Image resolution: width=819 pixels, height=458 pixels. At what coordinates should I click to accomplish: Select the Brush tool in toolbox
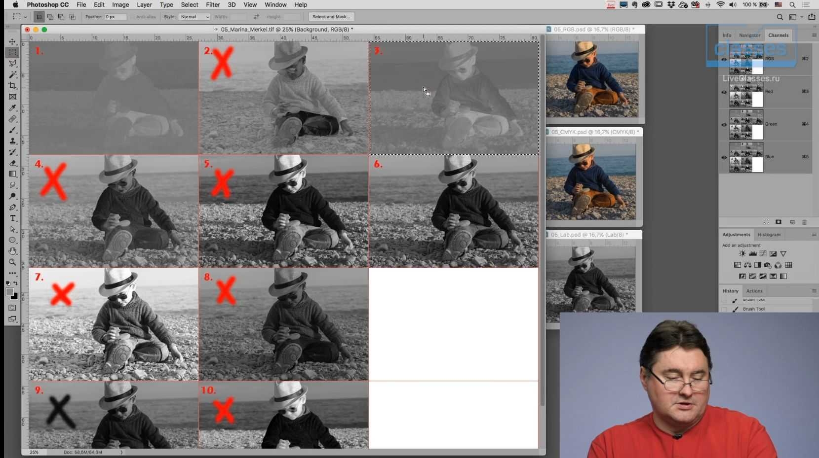tap(13, 130)
